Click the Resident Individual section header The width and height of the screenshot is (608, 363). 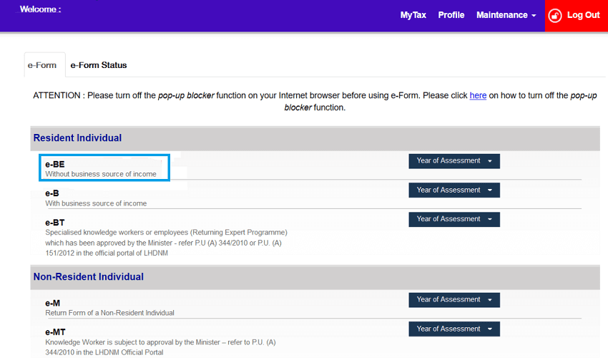point(77,138)
